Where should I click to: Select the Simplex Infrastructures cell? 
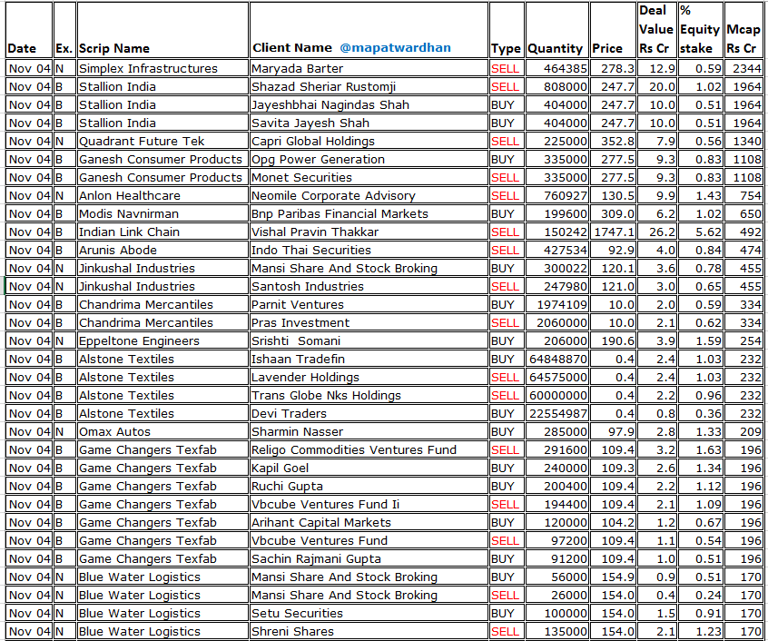(x=163, y=69)
